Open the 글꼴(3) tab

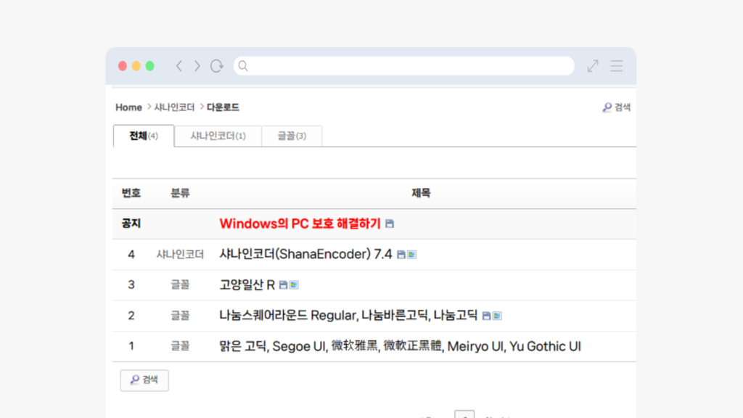pyautogui.click(x=292, y=136)
